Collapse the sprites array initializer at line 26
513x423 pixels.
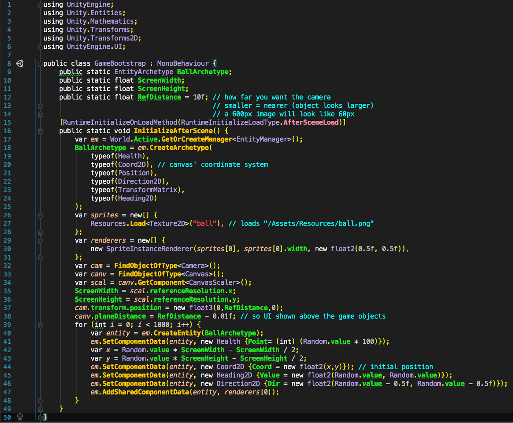39,215
